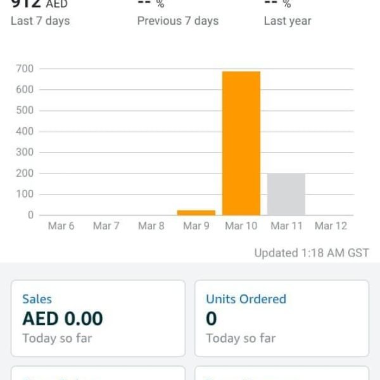Tap the Updated 1:18 AM GST timestamp
Viewport: 380px width, 380px height.
point(311,253)
